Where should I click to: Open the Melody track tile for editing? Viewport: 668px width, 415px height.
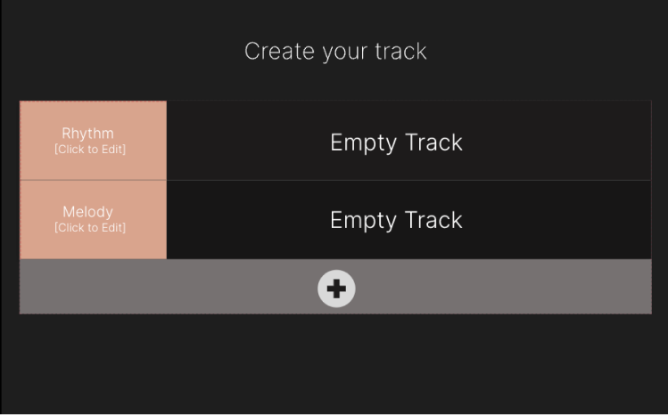[x=93, y=219]
